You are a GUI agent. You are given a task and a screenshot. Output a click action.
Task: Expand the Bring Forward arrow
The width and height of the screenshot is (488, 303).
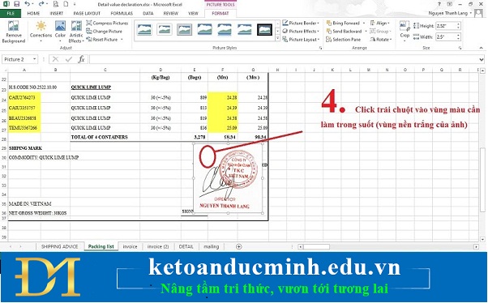[x=364, y=23]
